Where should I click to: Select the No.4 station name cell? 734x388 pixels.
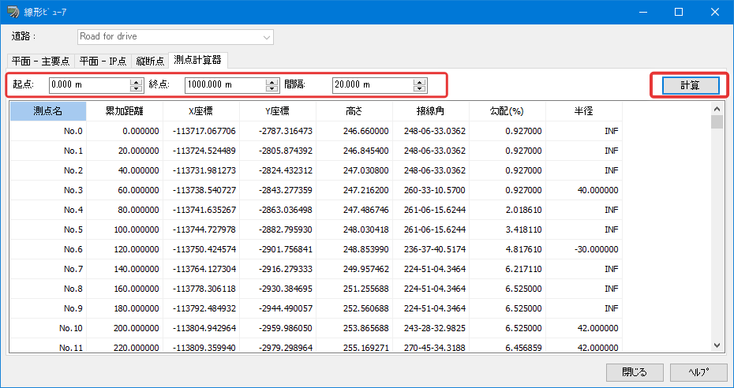point(47,210)
